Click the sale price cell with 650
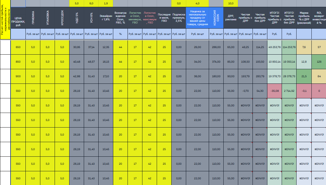The height and width of the screenshot is (185, 326). click(x=18, y=47)
